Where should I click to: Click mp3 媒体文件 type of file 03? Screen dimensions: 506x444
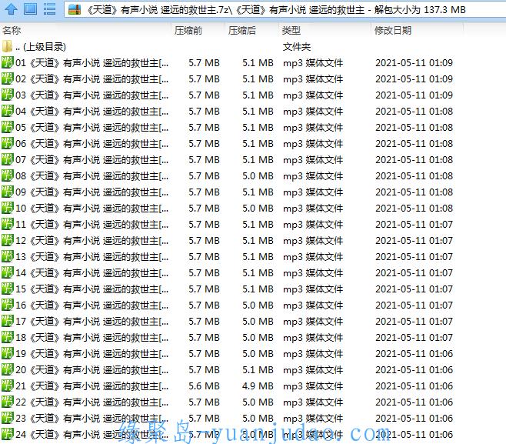point(313,95)
